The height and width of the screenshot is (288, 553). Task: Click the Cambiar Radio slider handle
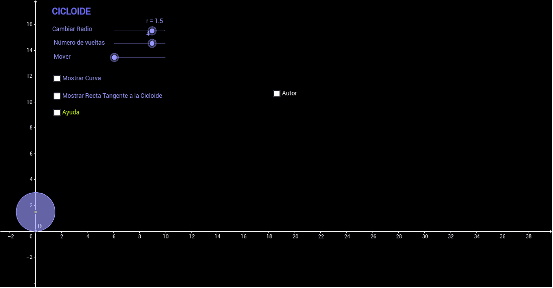pos(152,31)
